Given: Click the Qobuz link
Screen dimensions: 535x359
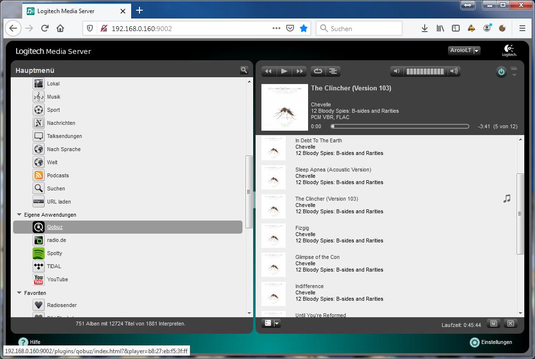Looking at the screenshot, I should [55, 227].
